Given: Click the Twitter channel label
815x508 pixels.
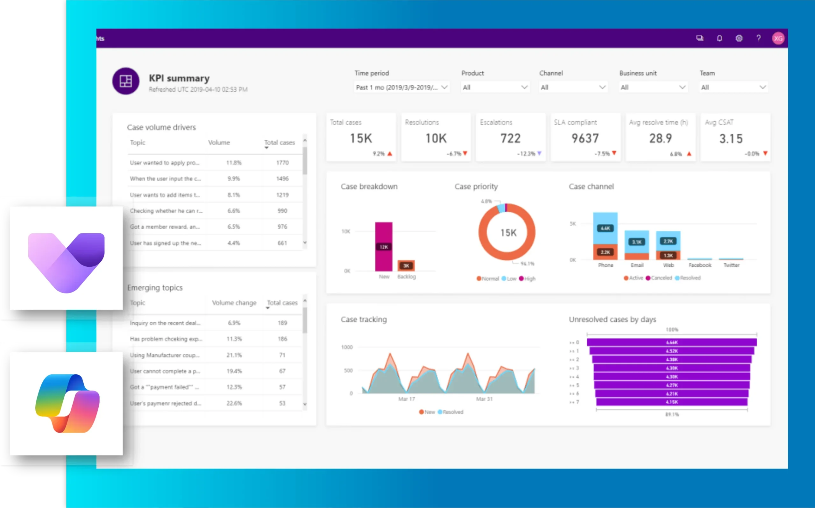Looking at the screenshot, I should point(731,265).
